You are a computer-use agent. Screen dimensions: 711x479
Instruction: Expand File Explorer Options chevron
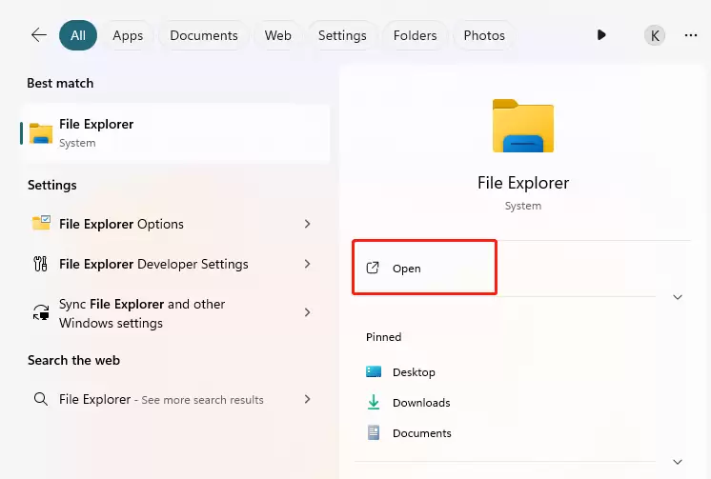pyautogui.click(x=308, y=224)
